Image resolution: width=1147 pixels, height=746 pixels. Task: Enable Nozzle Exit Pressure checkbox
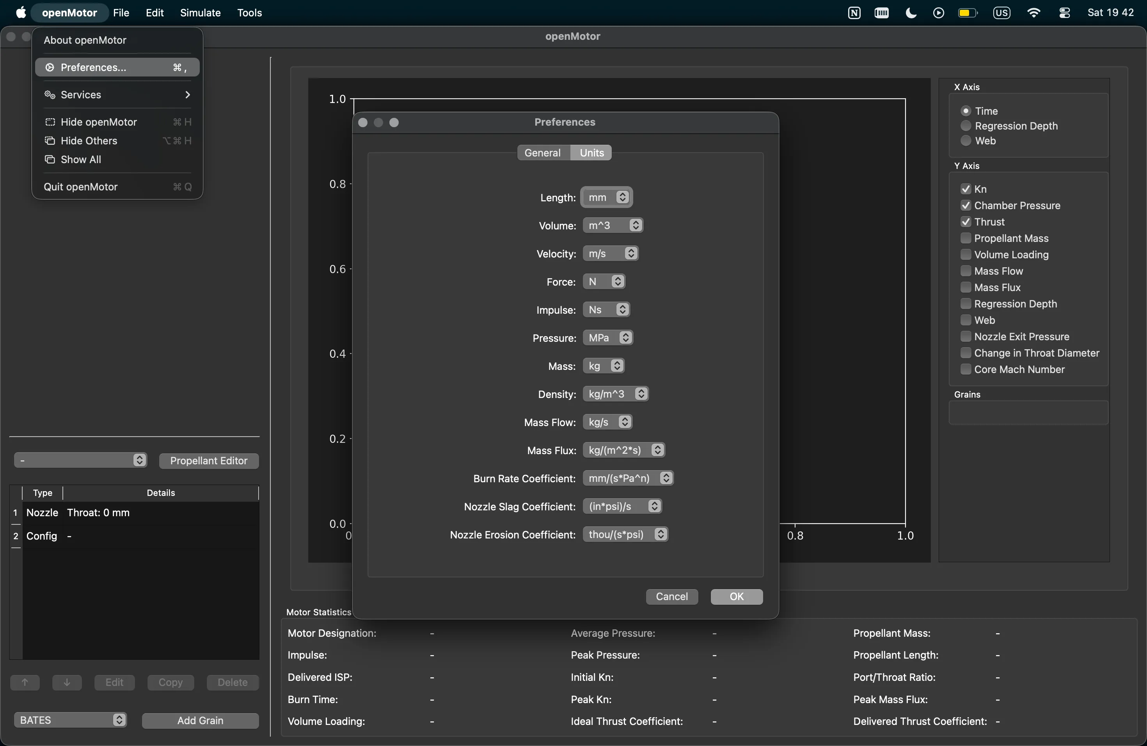966,336
